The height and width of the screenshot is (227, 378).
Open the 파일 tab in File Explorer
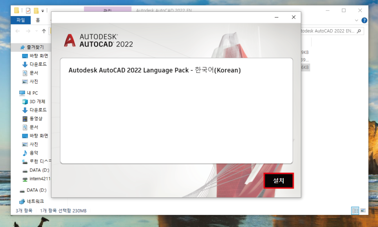pyautogui.click(x=21, y=20)
